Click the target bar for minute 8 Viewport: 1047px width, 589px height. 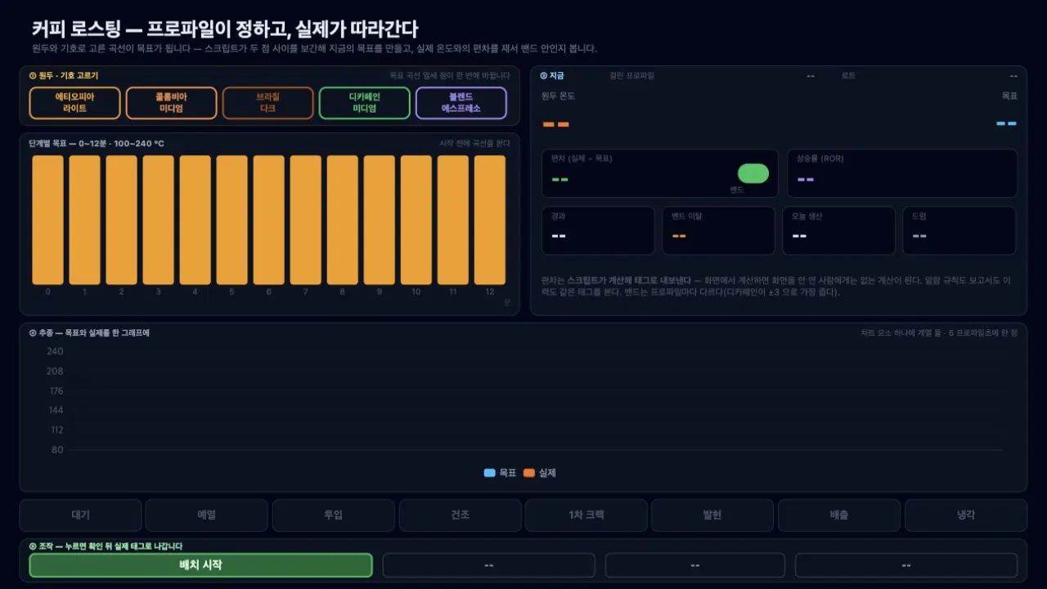click(342, 220)
